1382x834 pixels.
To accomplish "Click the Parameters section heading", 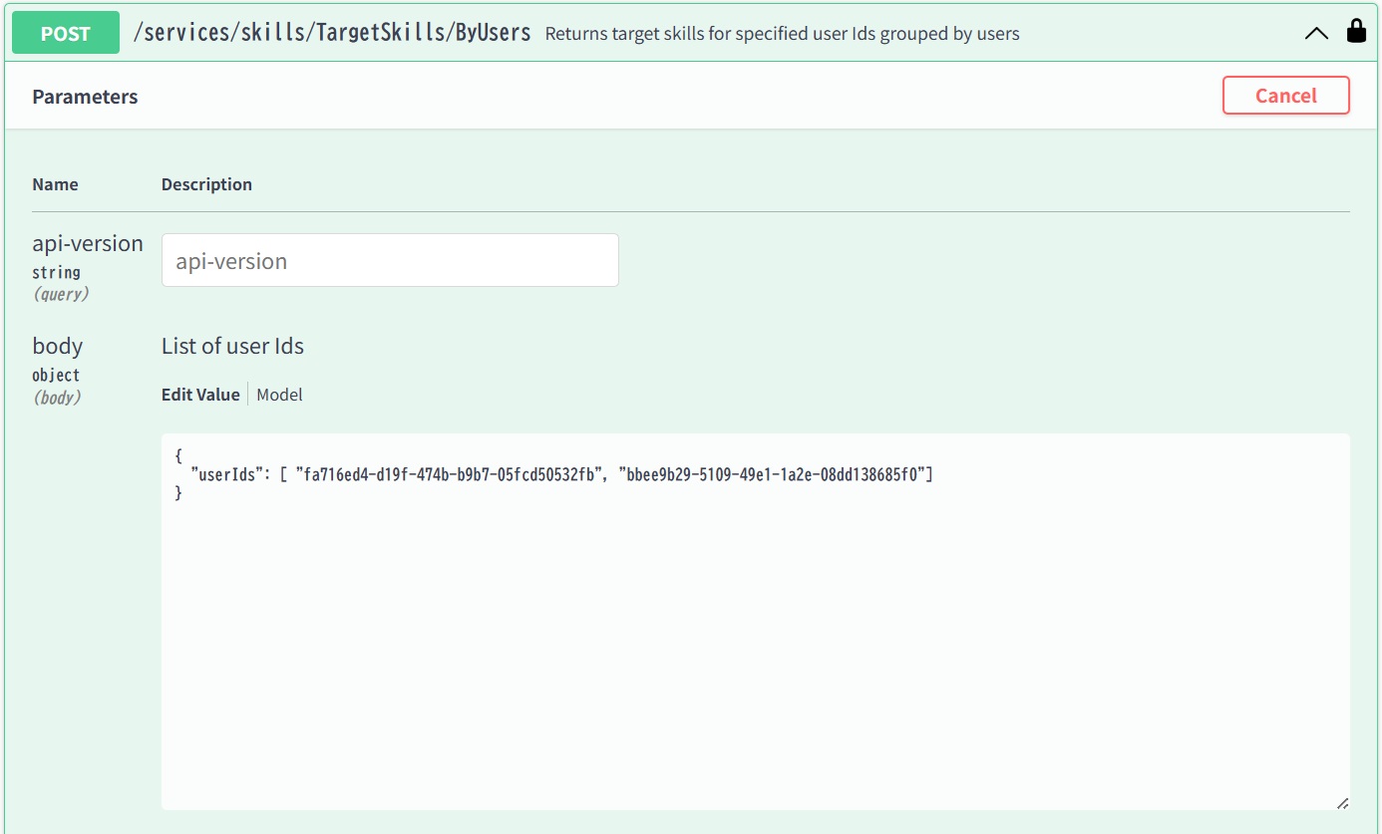I will [85, 97].
